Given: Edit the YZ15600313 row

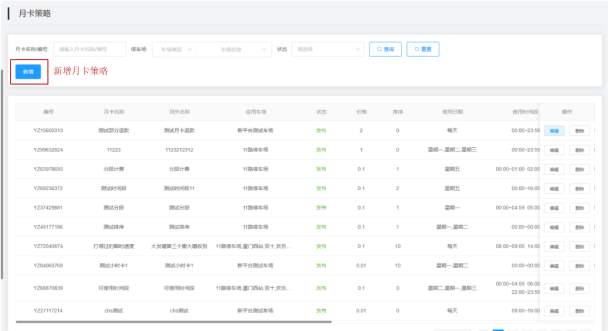Looking at the screenshot, I should pos(554,131).
